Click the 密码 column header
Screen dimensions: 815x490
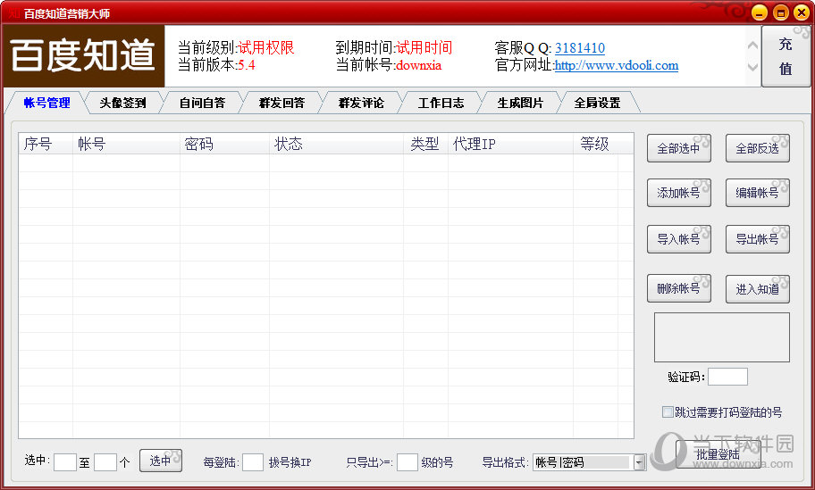(x=224, y=144)
